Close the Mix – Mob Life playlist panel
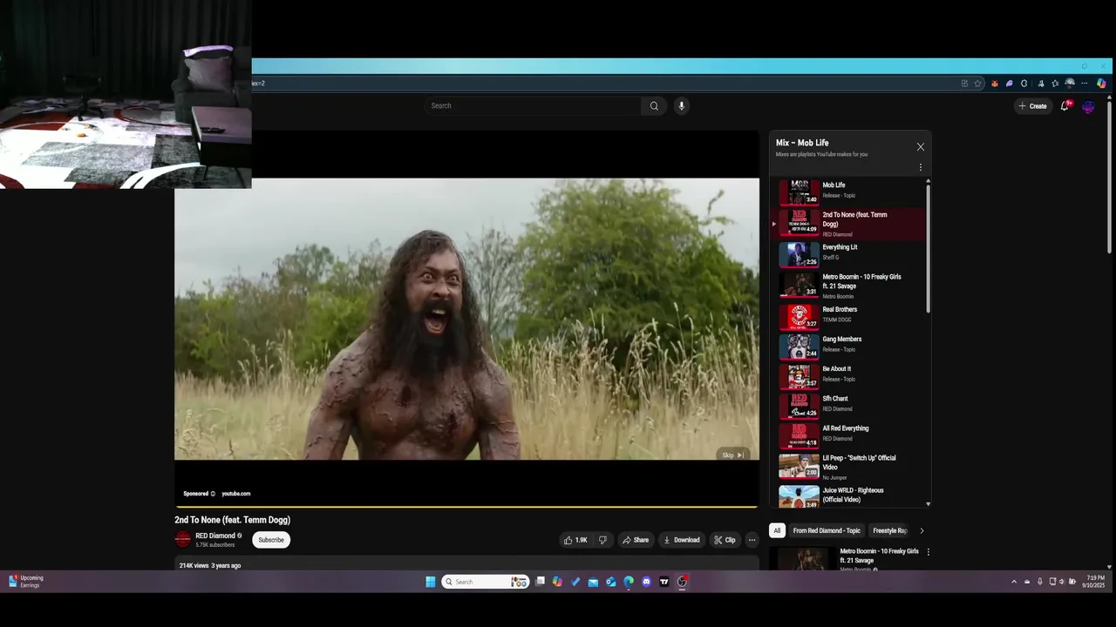 coord(920,147)
